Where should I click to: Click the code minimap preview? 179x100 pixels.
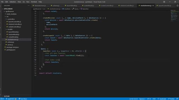pos(174,16)
